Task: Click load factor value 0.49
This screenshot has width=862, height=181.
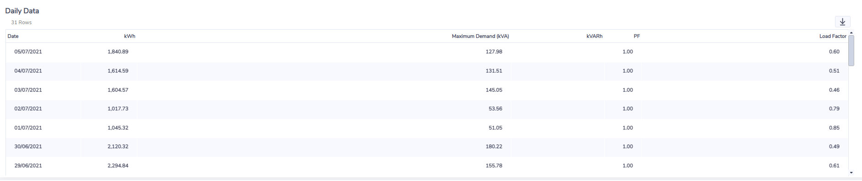Action: coord(834,146)
